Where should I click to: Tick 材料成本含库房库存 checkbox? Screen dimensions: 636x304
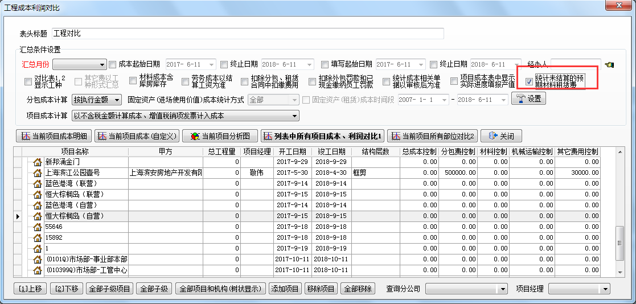coord(133,81)
